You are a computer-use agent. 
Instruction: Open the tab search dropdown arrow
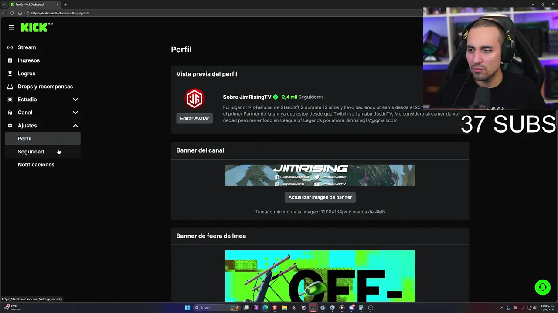coord(4,4)
